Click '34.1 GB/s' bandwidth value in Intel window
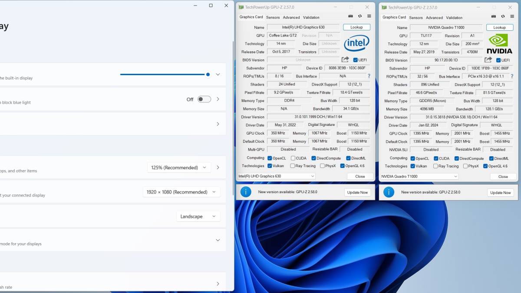 [x=351, y=109]
